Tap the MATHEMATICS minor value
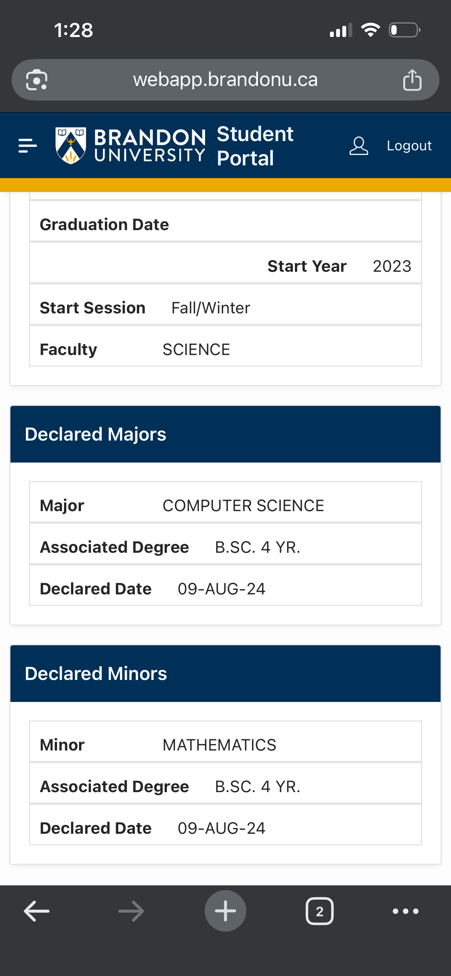Image resolution: width=451 pixels, height=976 pixels. coord(219,745)
